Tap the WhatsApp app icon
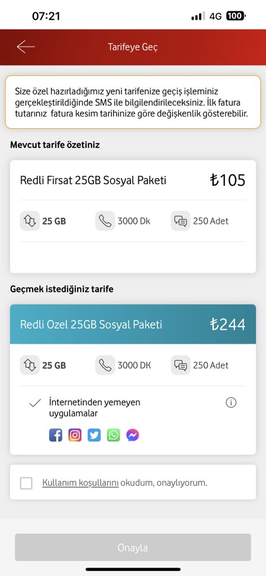 114,435
